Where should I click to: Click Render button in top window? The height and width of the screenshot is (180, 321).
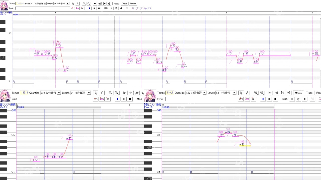coord(133,3)
